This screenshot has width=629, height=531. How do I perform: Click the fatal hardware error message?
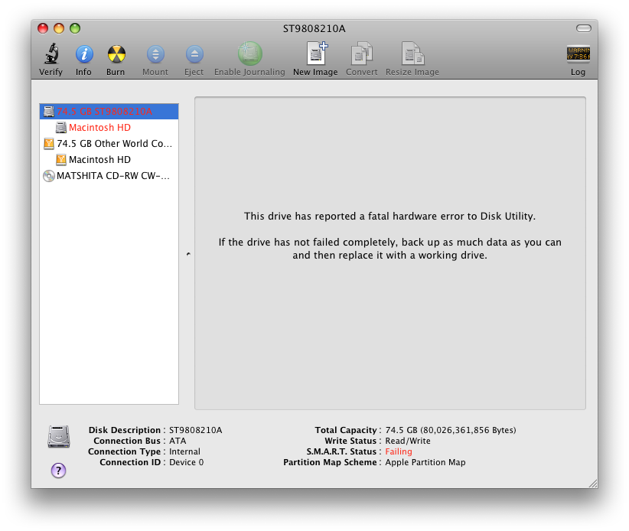pyautogui.click(x=389, y=217)
